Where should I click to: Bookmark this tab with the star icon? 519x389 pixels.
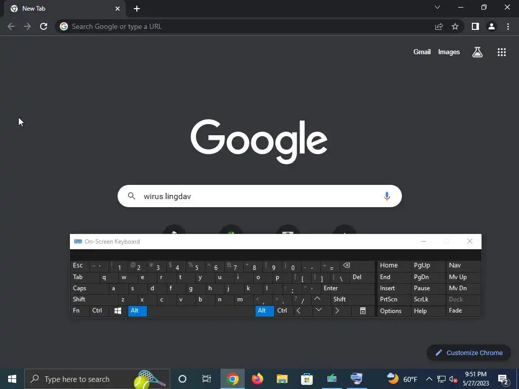point(455,26)
